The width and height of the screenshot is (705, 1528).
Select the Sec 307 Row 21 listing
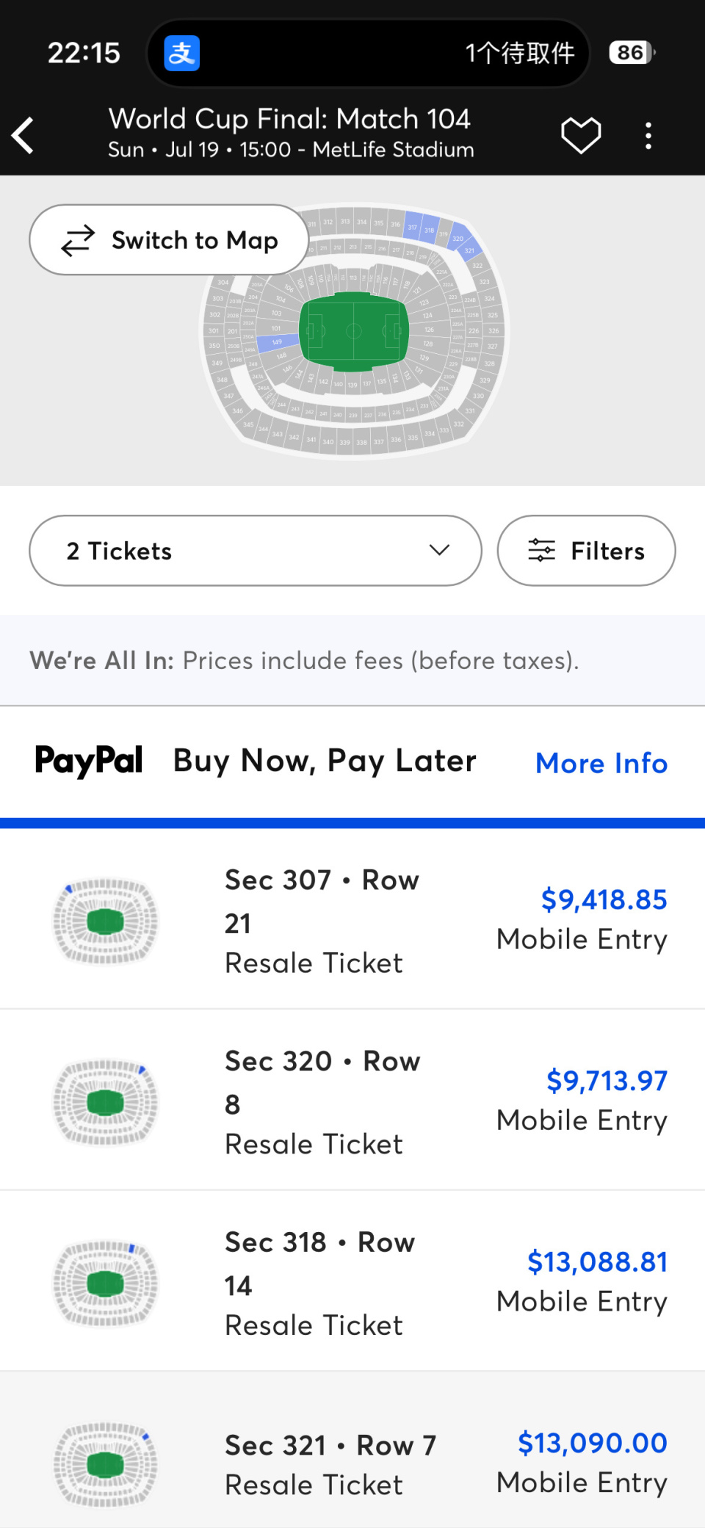tap(352, 919)
